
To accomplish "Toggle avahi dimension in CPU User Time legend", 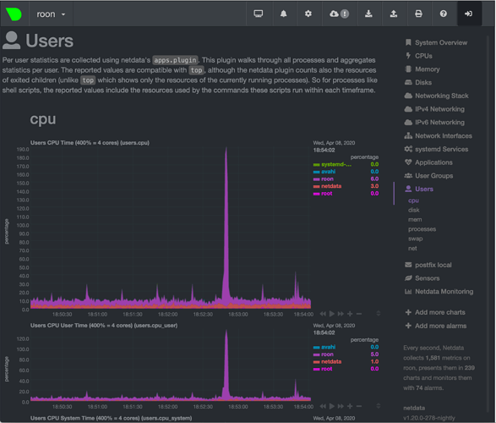I will 328,347.
